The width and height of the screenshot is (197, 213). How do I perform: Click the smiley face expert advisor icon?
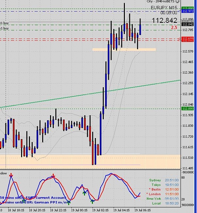point(177,1)
